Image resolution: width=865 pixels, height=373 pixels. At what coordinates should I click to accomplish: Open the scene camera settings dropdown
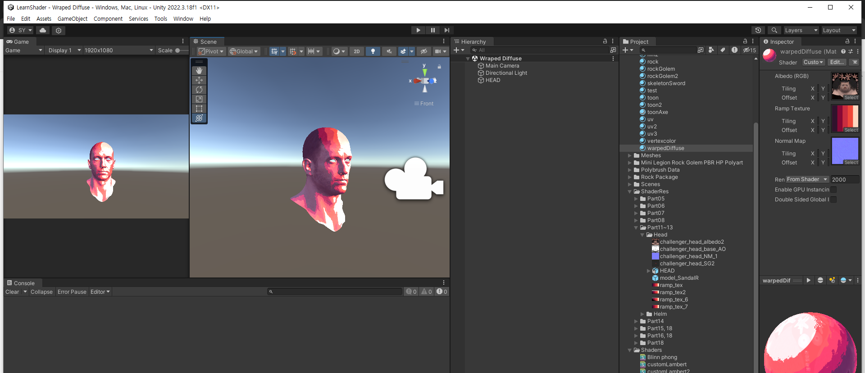(440, 51)
